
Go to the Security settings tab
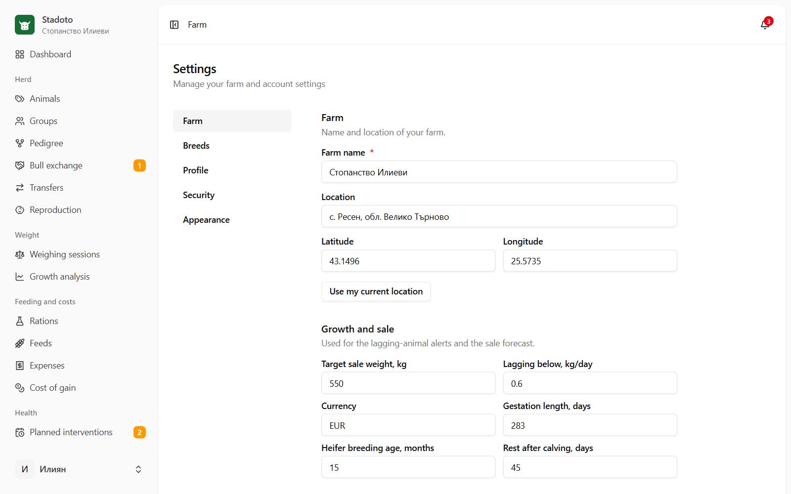232,195
